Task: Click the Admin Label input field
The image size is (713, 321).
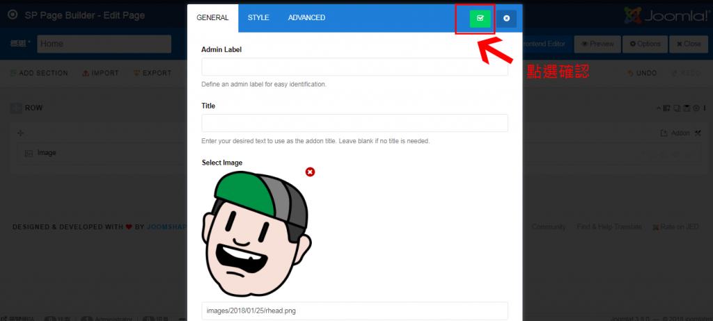Action: (x=354, y=67)
